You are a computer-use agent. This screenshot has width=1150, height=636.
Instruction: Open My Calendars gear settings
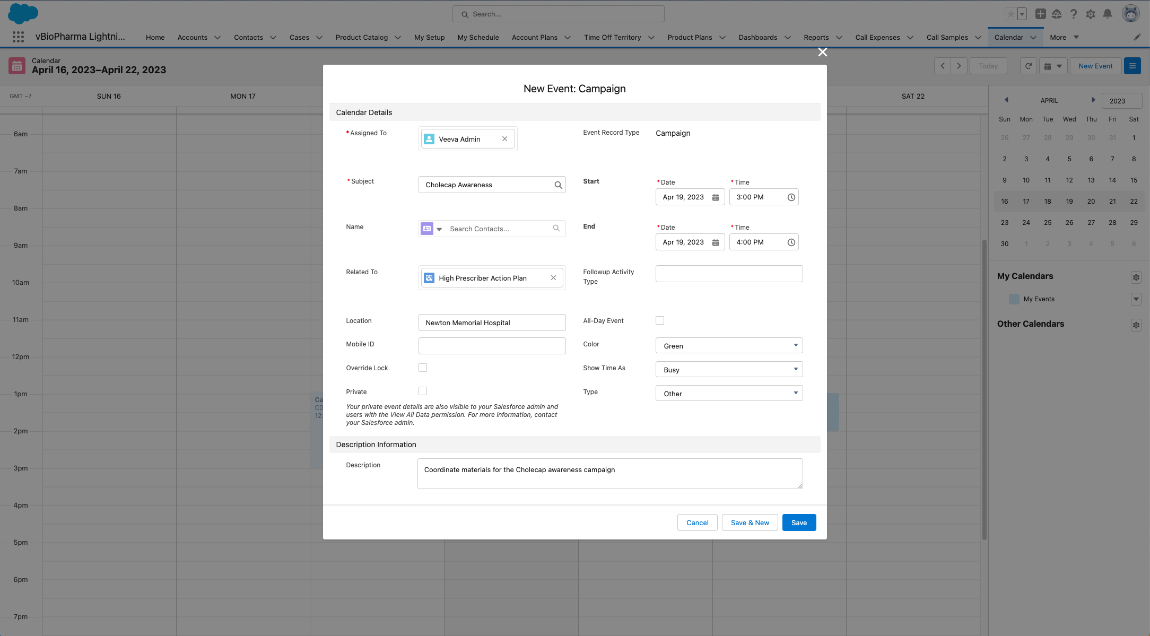(x=1136, y=277)
